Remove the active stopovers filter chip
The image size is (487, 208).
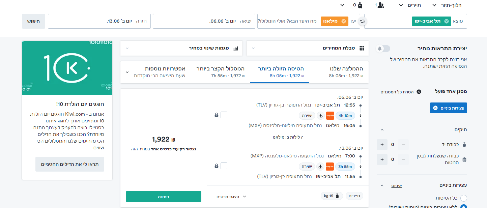pyautogui.click(x=435, y=108)
